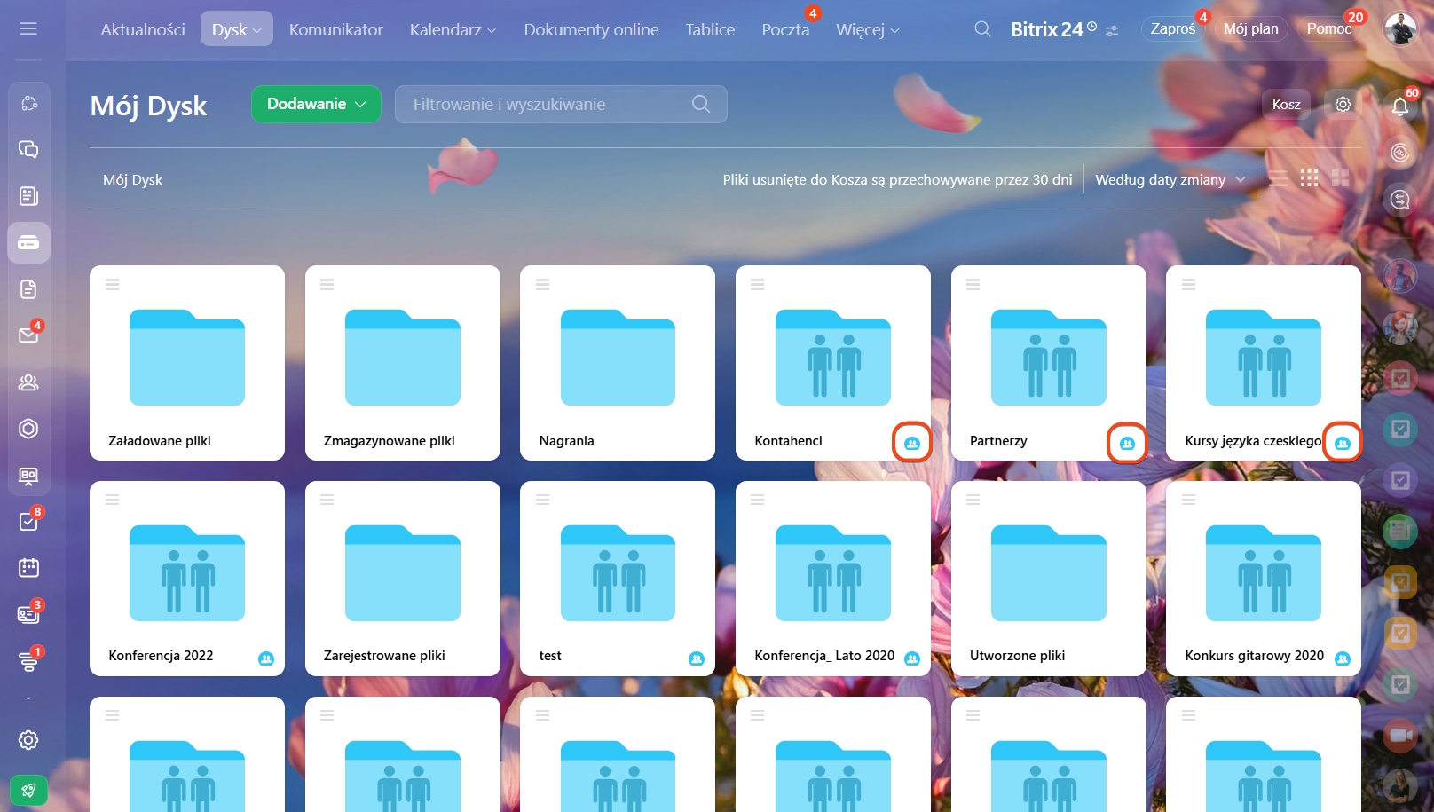This screenshot has width=1434, height=812.
Task: Switch to large tile view layout
Action: coord(1340,178)
